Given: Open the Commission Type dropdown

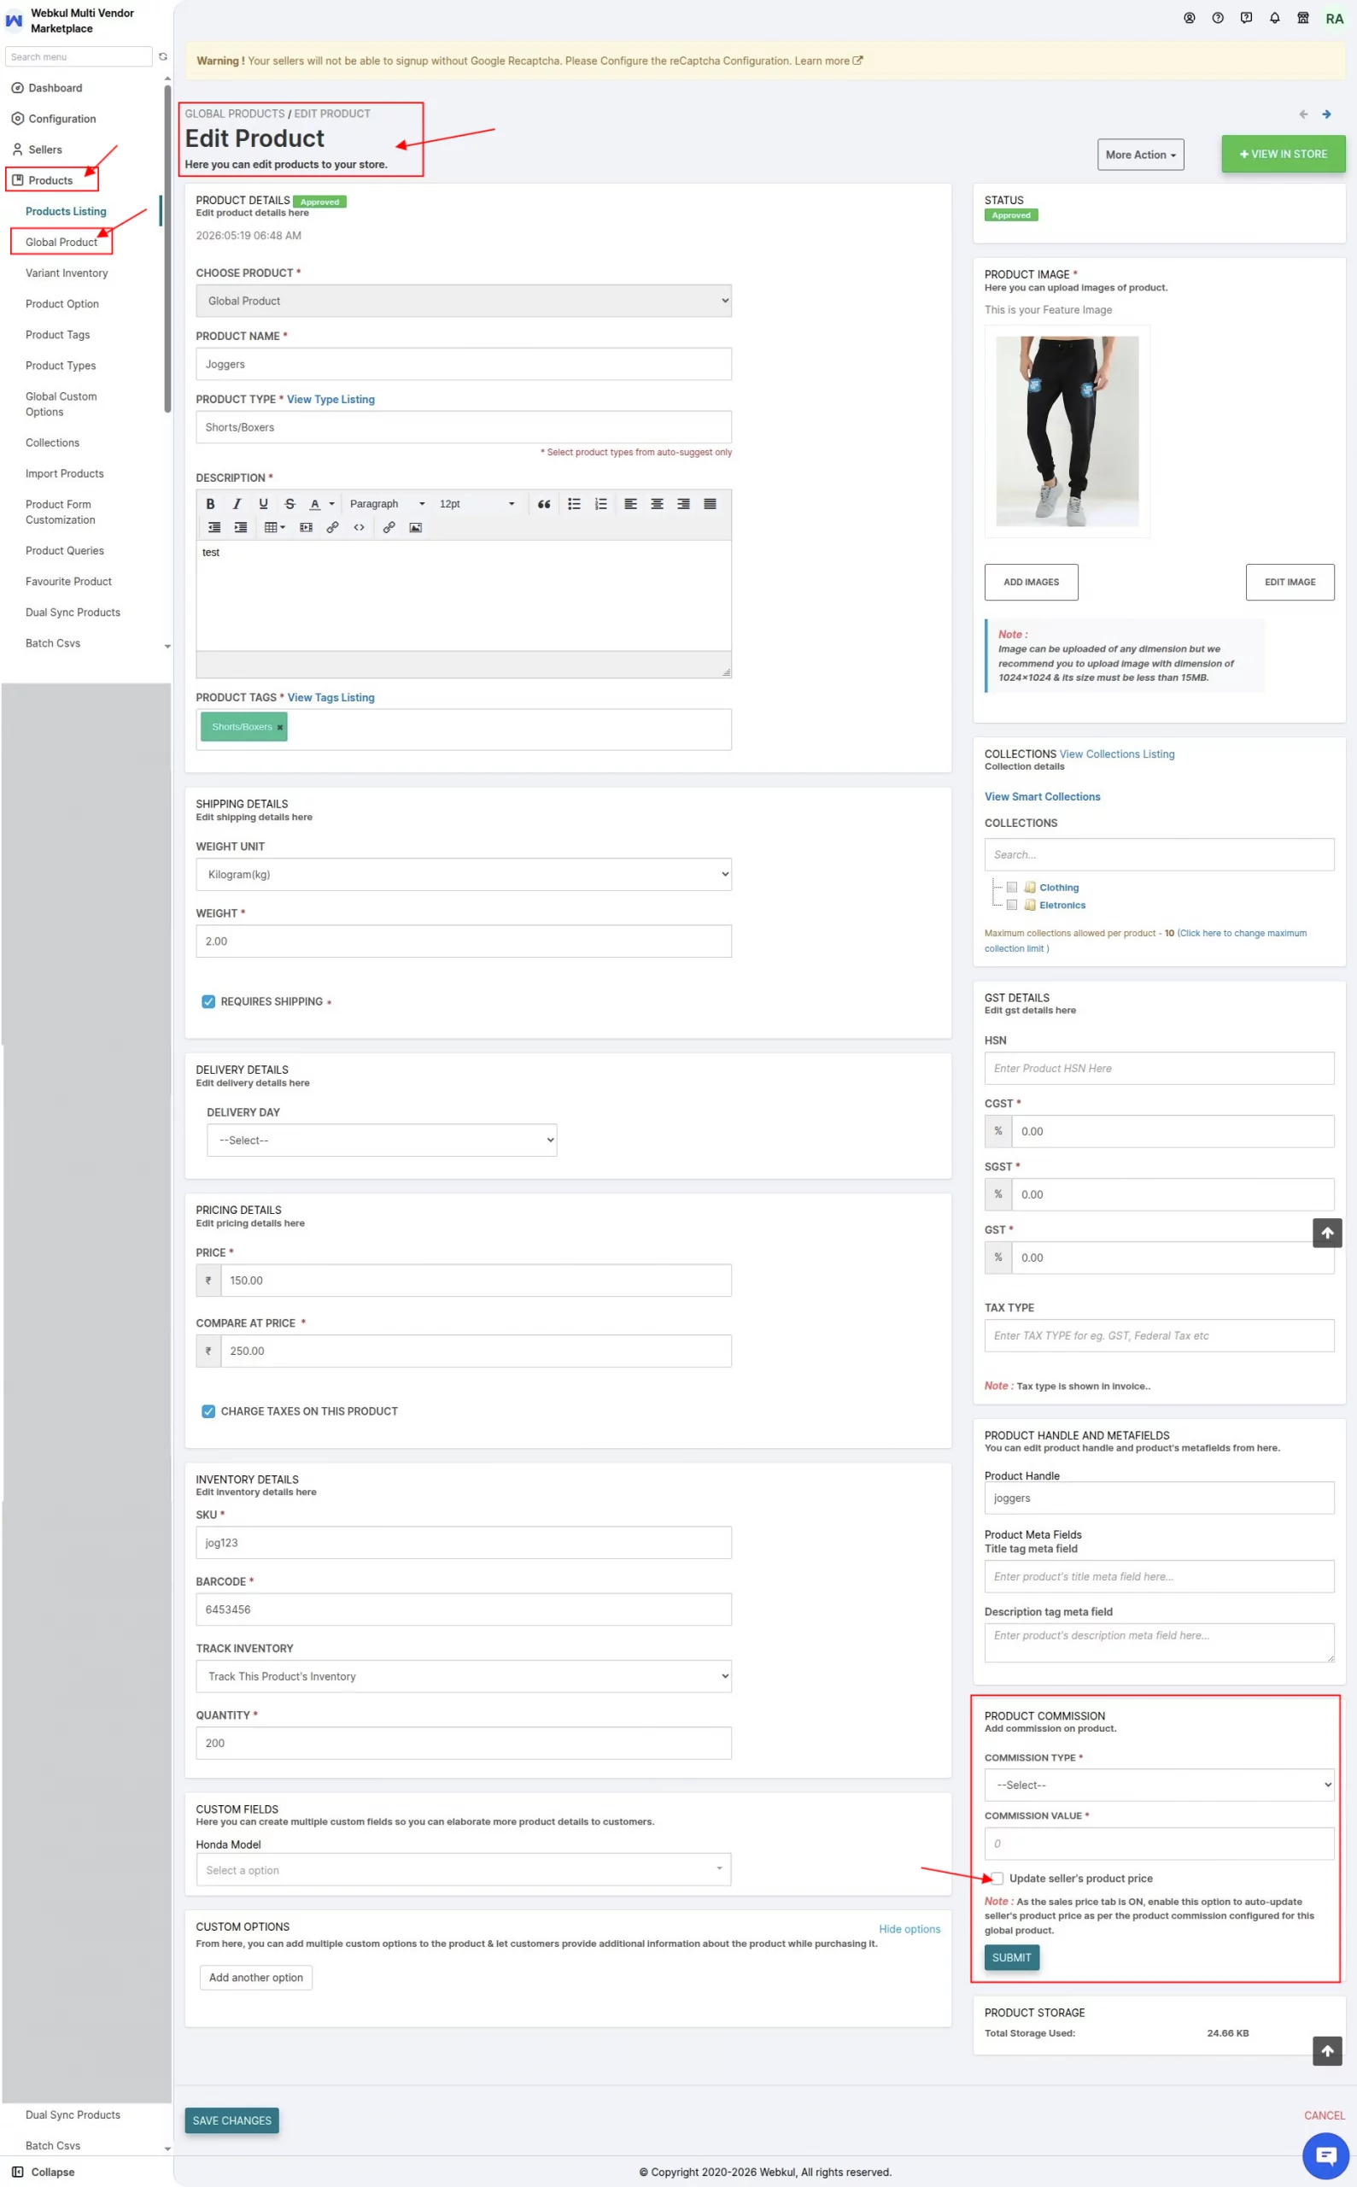Looking at the screenshot, I should click(1159, 1784).
